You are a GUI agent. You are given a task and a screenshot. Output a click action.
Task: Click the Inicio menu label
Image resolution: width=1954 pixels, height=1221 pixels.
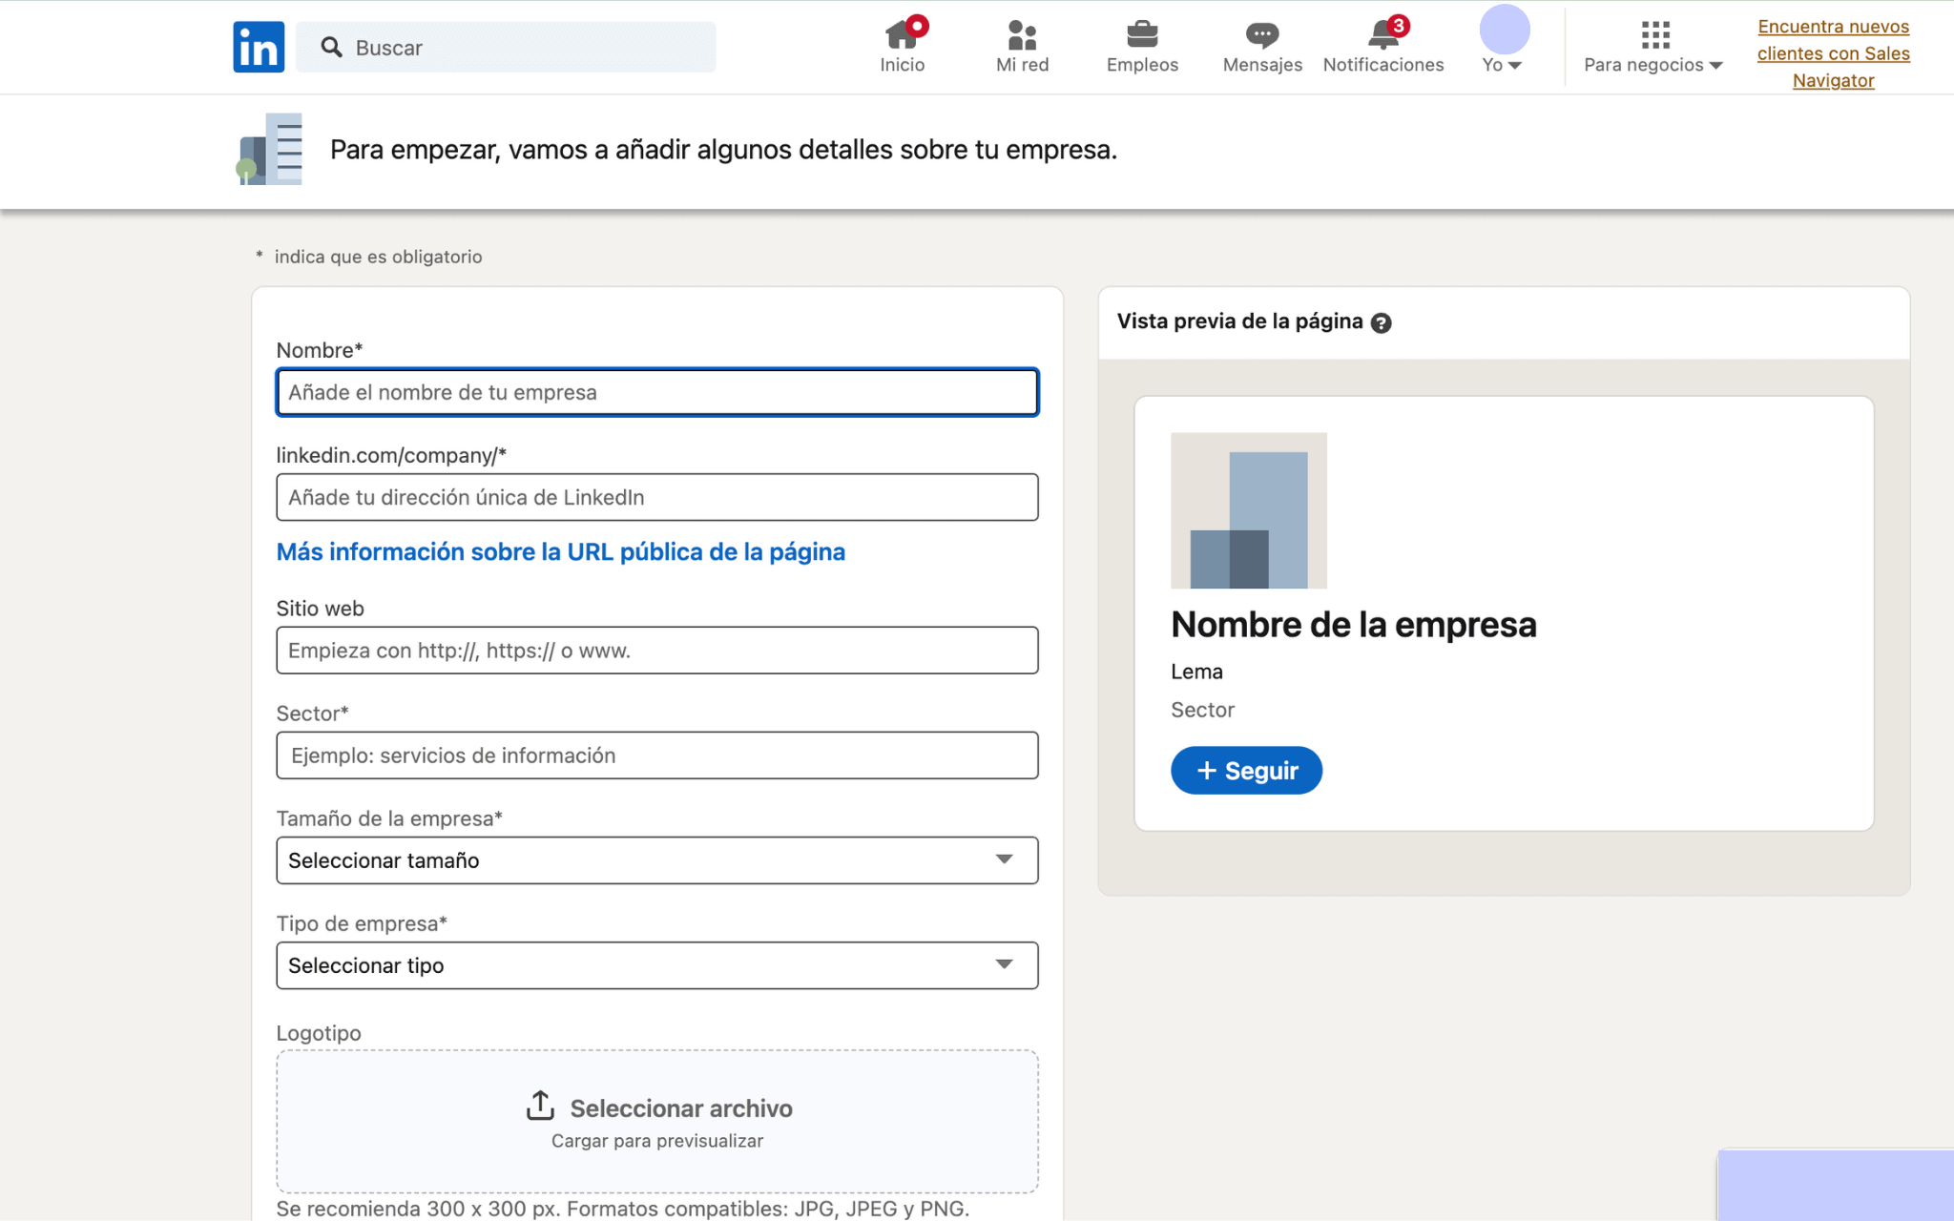click(902, 65)
